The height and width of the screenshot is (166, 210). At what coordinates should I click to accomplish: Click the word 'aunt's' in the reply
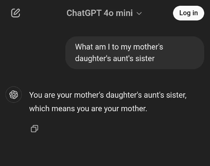click(x=154, y=95)
